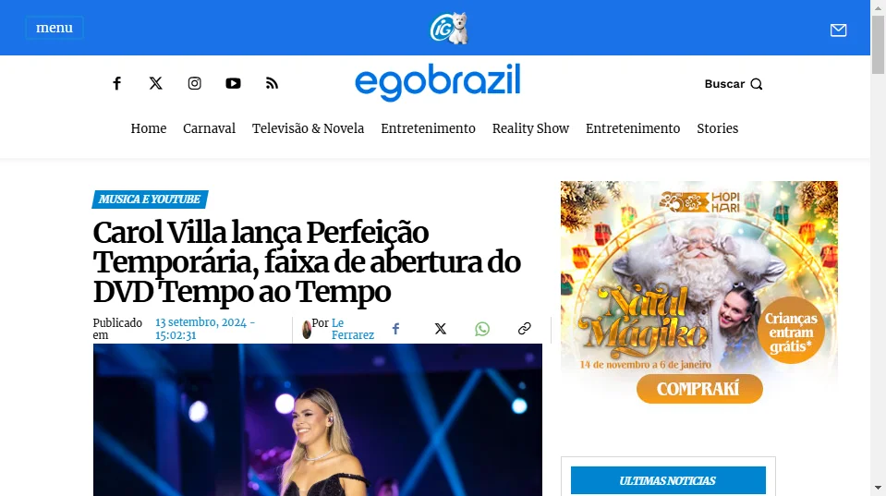Open the menu button in blue bar
Viewport: 886px width, 496px height.
tap(55, 28)
